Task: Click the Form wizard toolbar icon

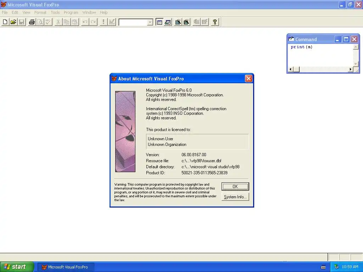Action: pyautogui.click(x=178, y=22)
